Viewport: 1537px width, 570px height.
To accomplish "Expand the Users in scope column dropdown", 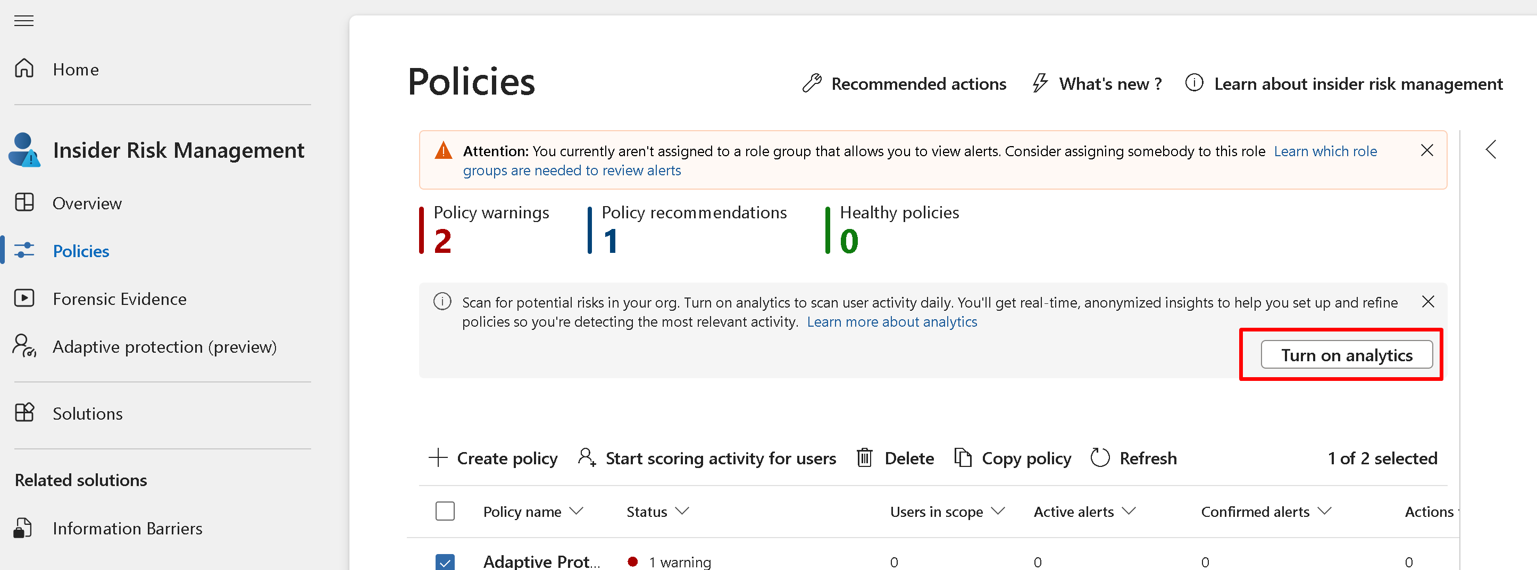I will [x=998, y=511].
